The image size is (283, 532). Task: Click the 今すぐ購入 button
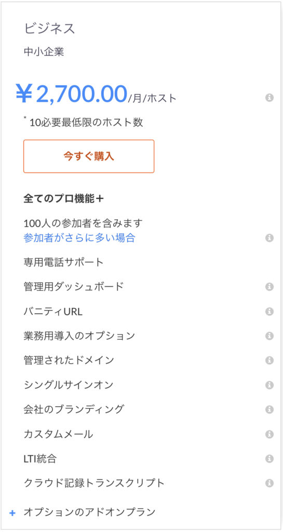point(89,156)
